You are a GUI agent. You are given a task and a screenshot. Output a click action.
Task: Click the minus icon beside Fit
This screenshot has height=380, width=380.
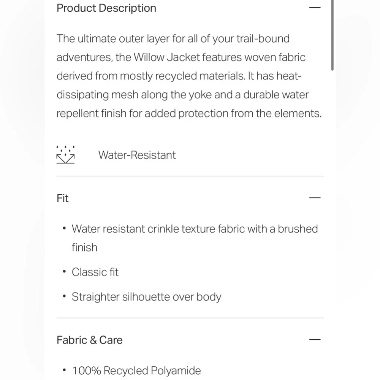click(x=315, y=198)
